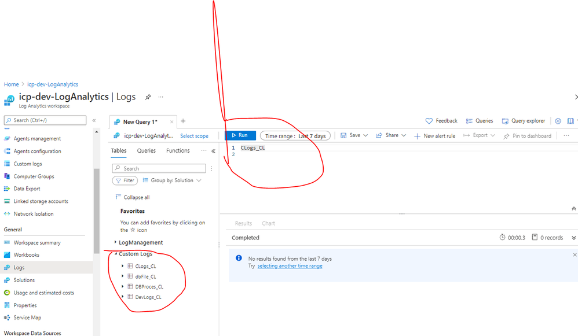Open the more options ellipsis beside the title

click(161, 97)
